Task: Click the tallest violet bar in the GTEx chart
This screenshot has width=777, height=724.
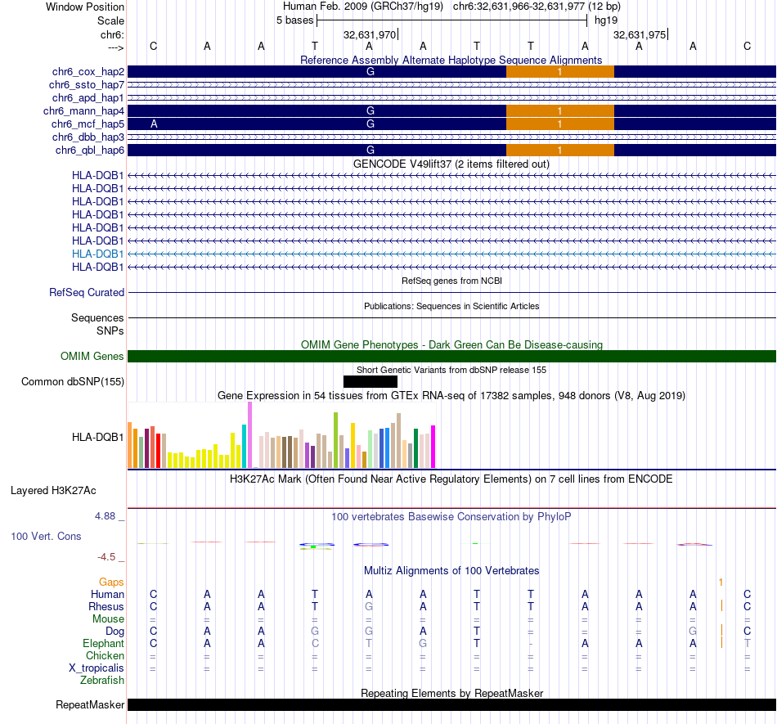Action: coord(249,435)
